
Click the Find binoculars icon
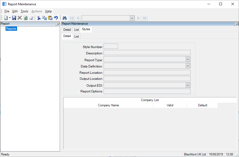[x=65, y=18]
